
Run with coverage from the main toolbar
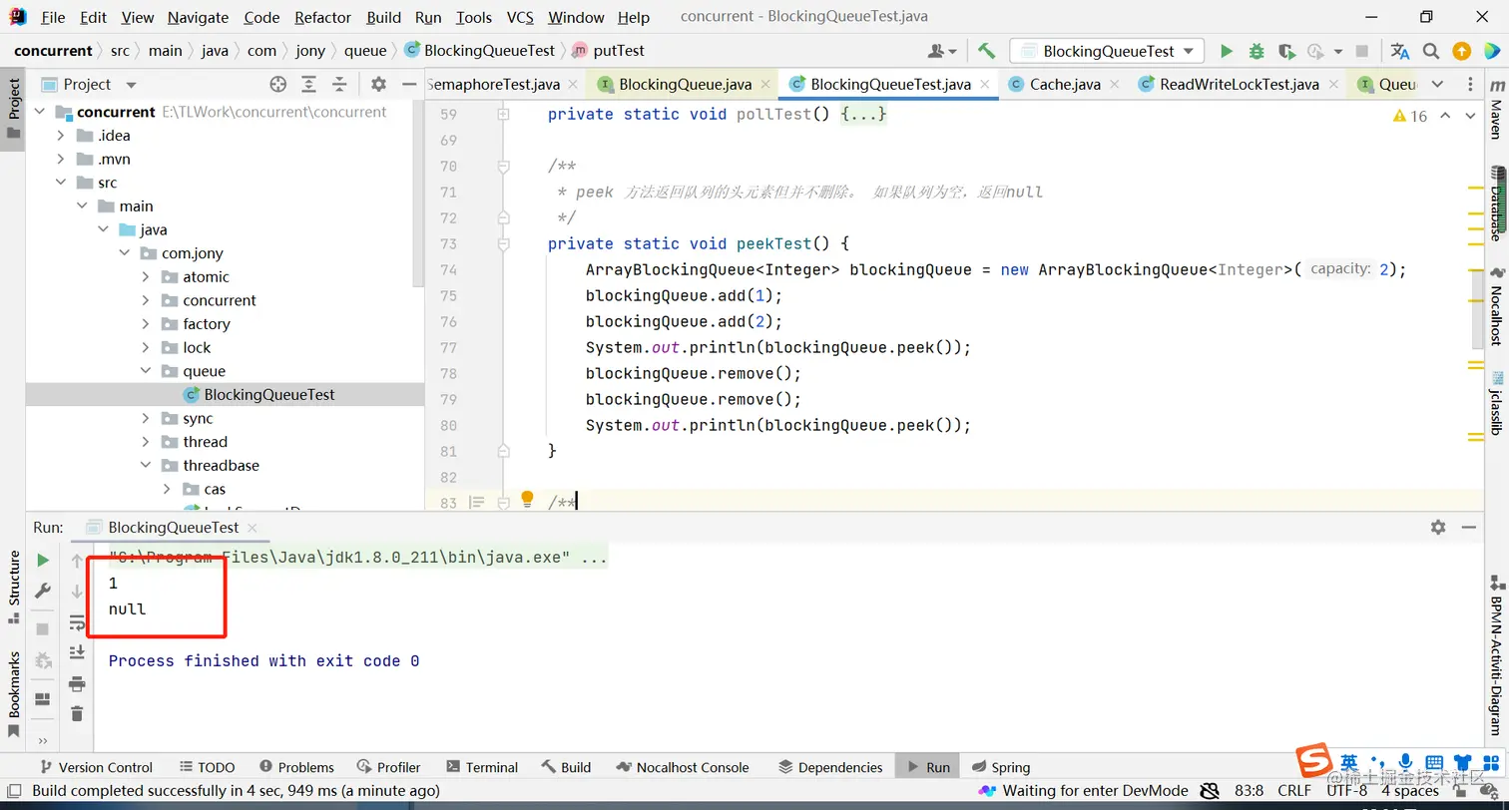[x=1286, y=51]
